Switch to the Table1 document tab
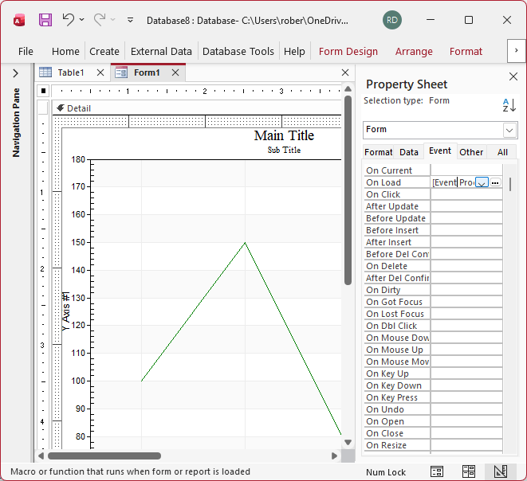The image size is (527, 481). pos(71,72)
